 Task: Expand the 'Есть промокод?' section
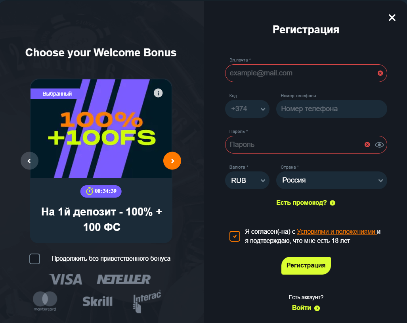click(x=306, y=202)
